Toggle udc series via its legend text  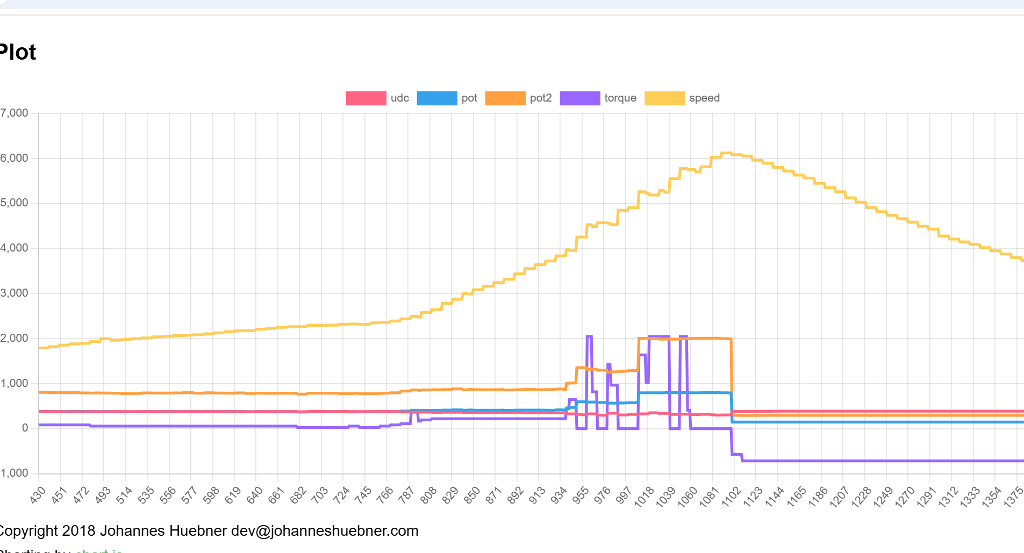coord(399,98)
